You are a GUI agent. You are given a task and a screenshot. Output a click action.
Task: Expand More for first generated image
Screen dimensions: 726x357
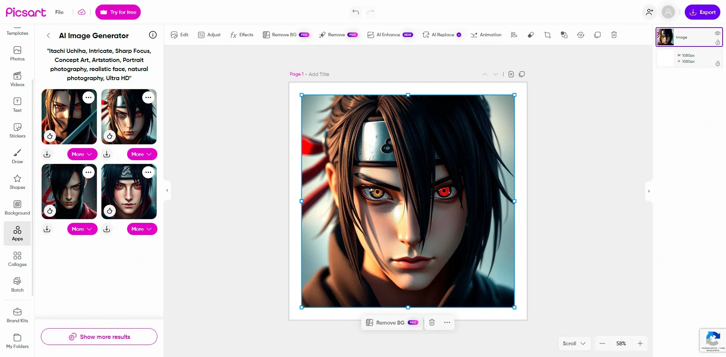pyautogui.click(x=82, y=154)
